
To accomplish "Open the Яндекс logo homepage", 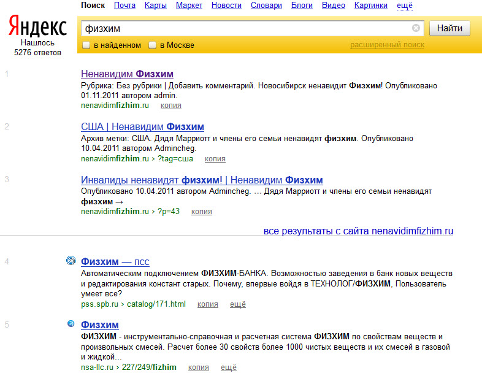I will (37, 26).
